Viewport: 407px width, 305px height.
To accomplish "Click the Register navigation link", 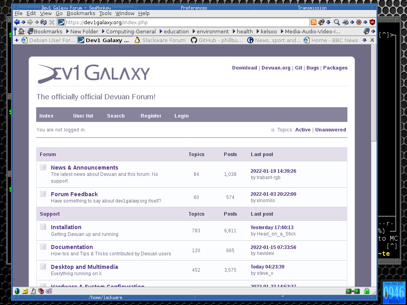I will click(x=151, y=116).
